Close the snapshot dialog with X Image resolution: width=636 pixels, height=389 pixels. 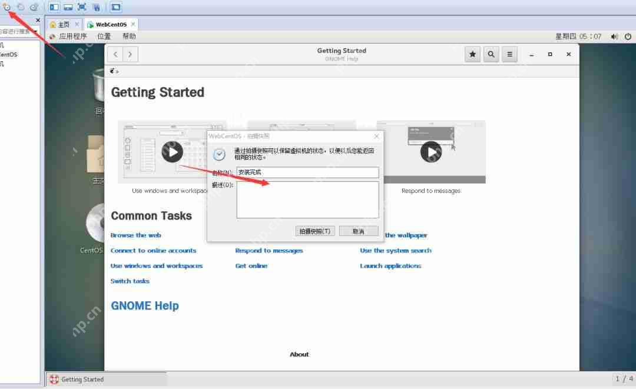click(376, 137)
